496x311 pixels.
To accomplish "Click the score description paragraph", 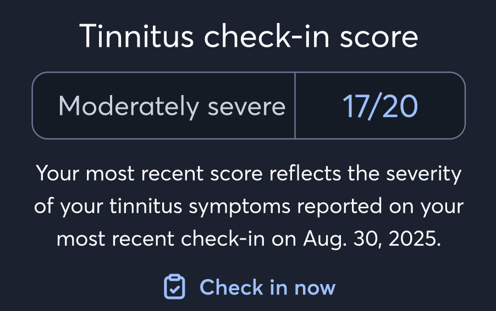I will 249,207.
